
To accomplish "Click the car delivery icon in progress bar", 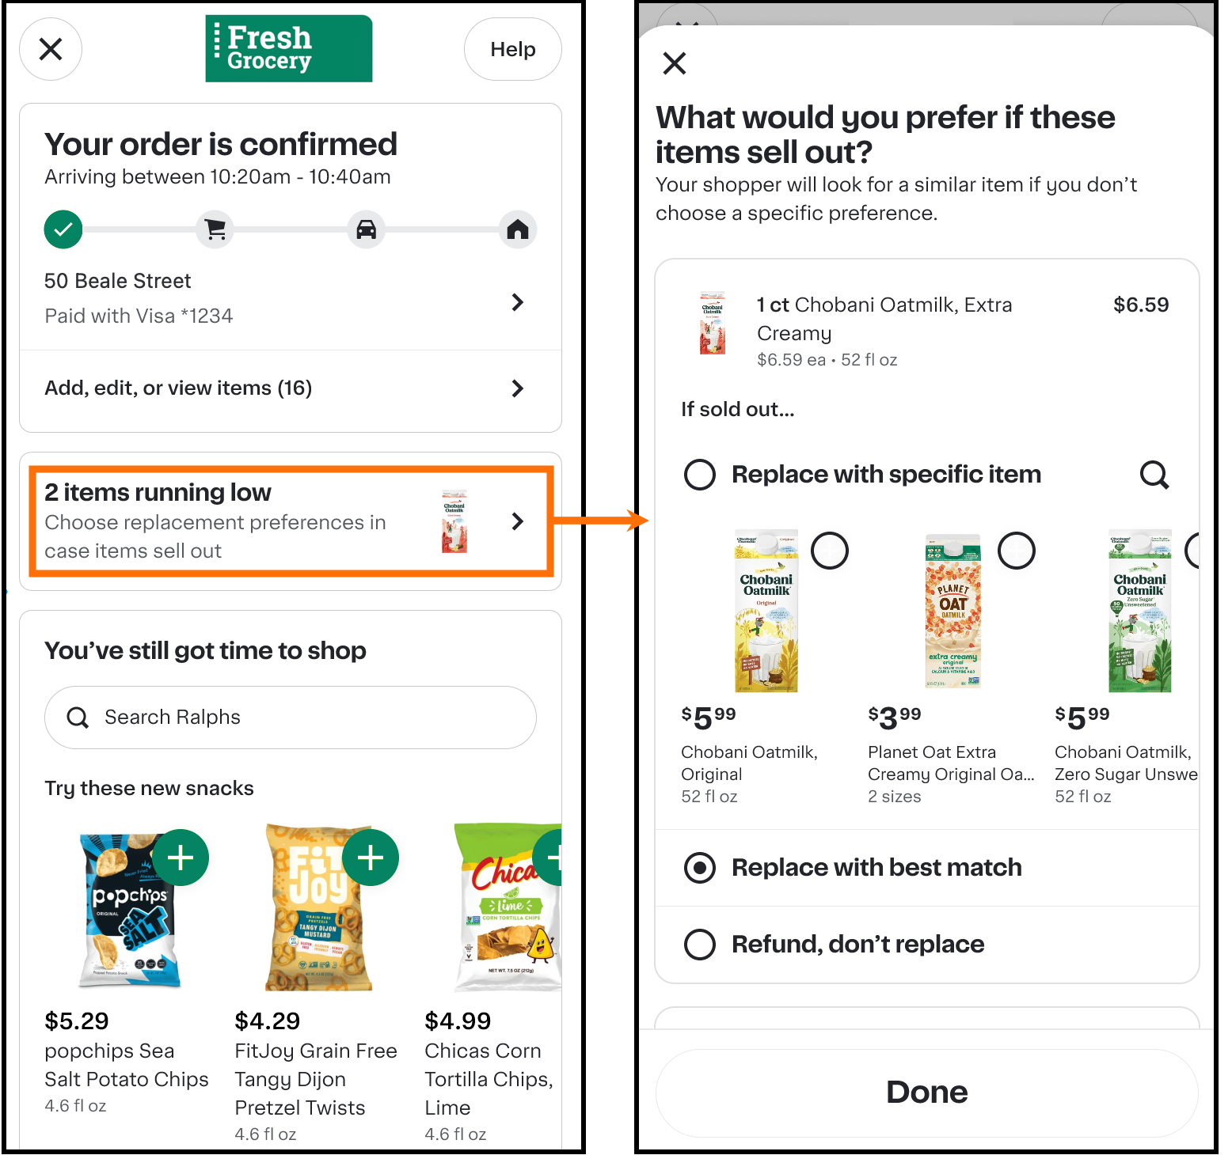I will coord(366,229).
